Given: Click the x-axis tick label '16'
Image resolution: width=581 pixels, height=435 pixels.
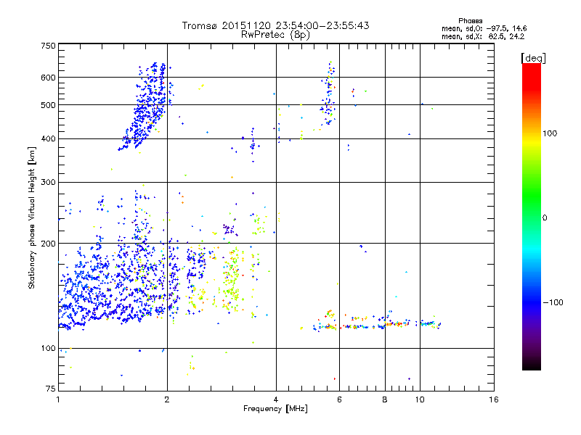Looking at the screenshot, I should tap(494, 399).
